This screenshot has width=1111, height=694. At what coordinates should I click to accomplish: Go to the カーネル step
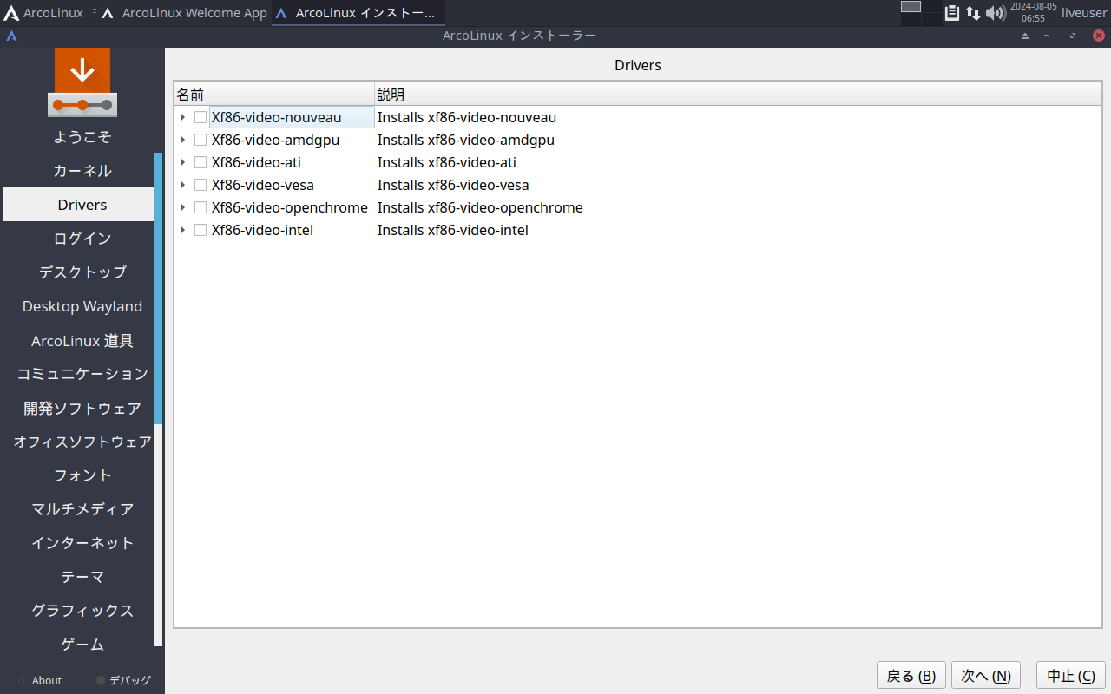[82, 171]
